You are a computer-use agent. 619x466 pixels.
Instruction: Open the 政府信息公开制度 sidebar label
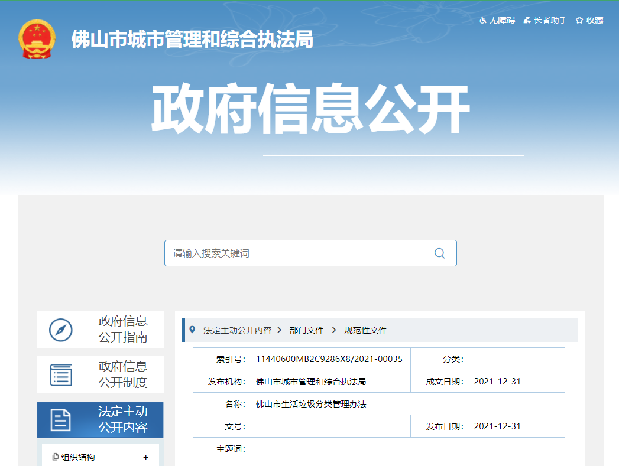(x=123, y=374)
